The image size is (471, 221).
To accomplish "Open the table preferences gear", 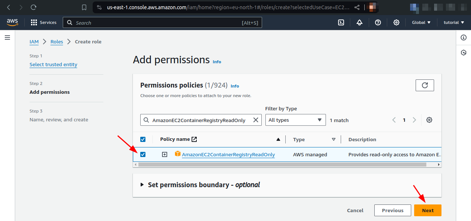I will (x=429, y=120).
